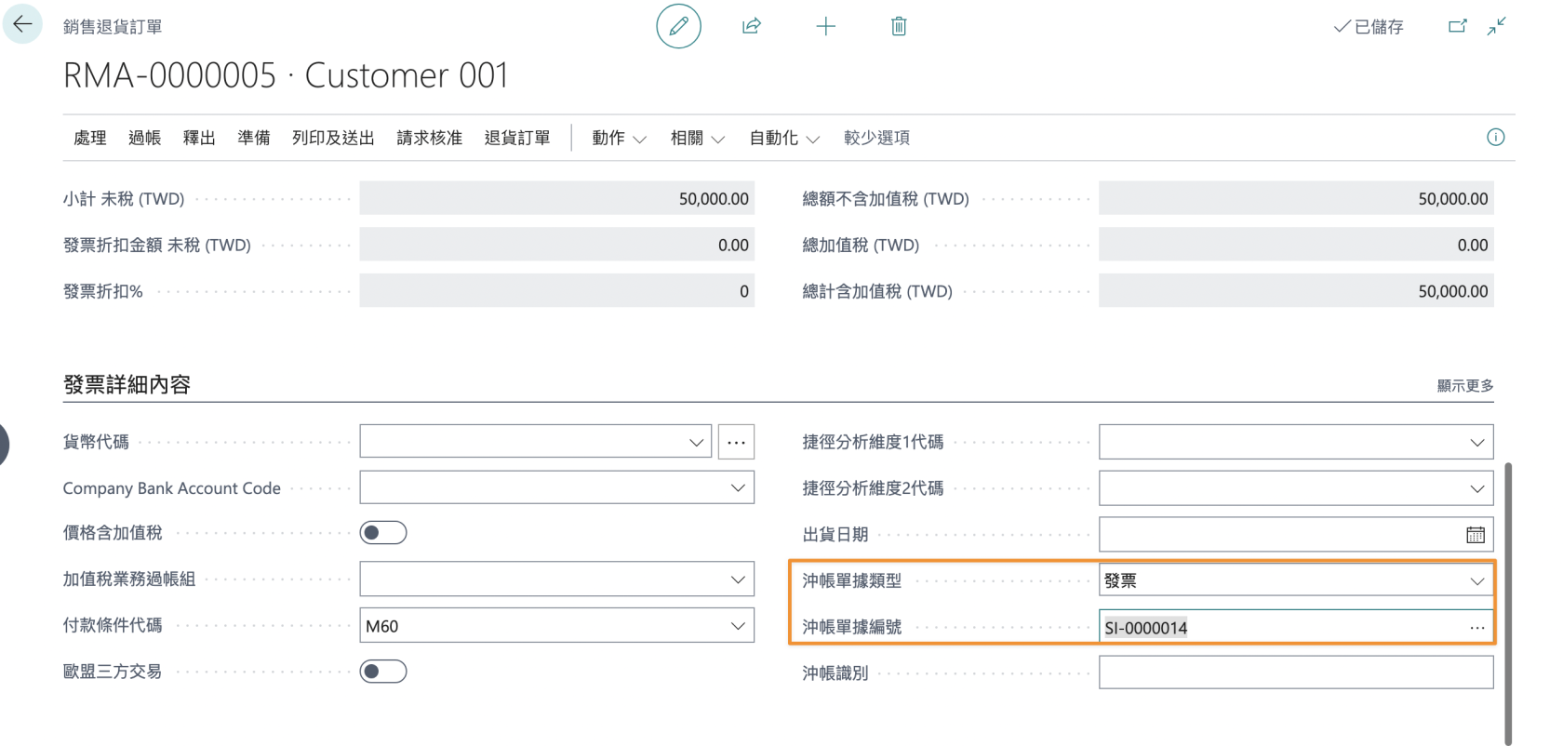The image size is (1563, 746).
Task: Open the 沖帳單據類型 dropdown
Action: point(1477,580)
